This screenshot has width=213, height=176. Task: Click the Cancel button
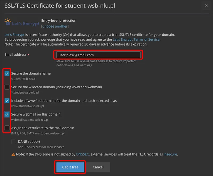point(98,167)
